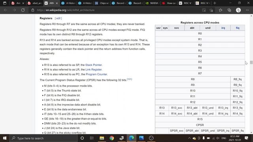
Task: Open the Collections panel
Action: (229, 10)
